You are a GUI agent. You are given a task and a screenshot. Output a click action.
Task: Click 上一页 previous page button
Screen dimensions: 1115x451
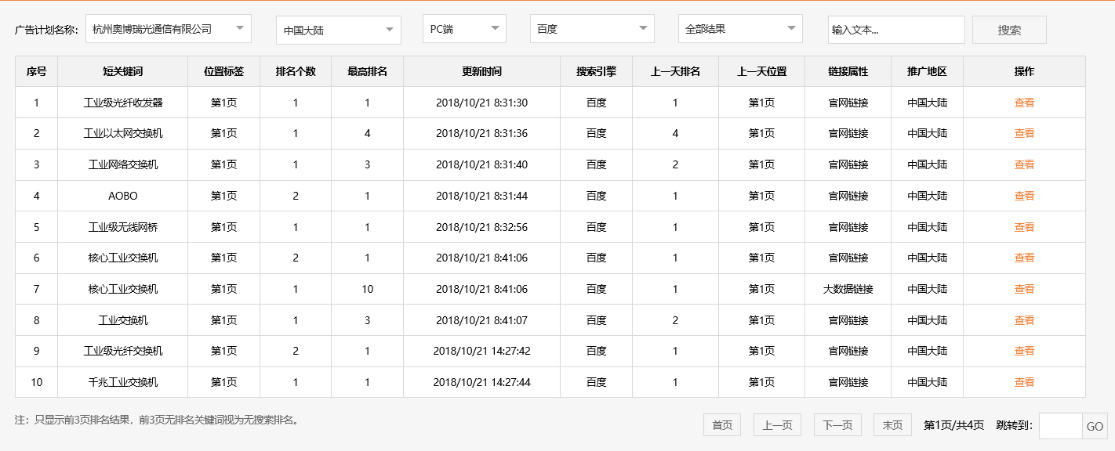tap(777, 424)
